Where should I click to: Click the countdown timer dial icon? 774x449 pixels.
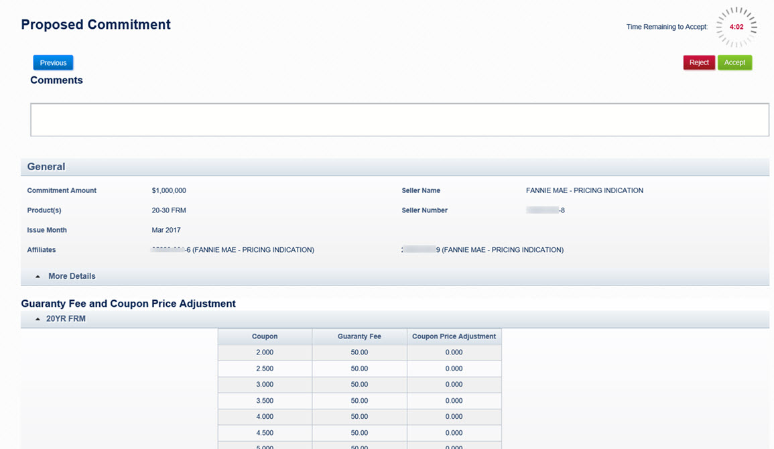pyautogui.click(x=736, y=27)
